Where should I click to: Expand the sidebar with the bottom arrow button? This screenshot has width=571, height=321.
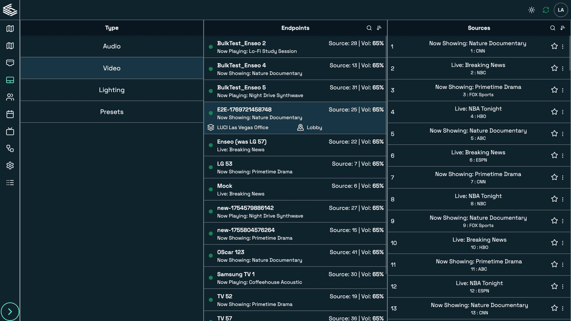pos(10,311)
